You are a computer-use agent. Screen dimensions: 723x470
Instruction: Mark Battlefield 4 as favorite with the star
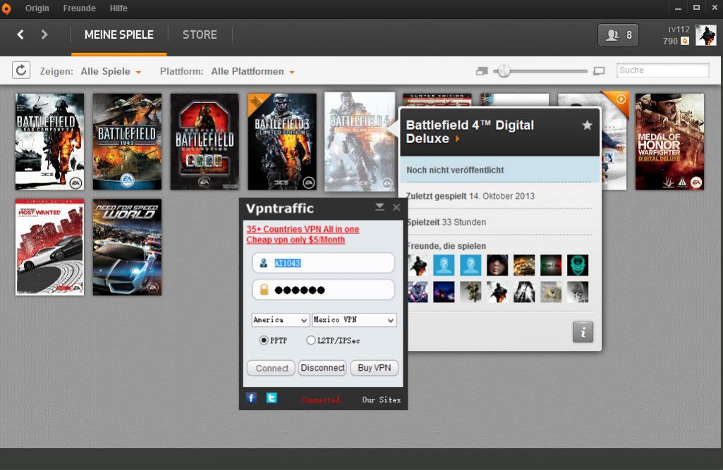coord(587,125)
